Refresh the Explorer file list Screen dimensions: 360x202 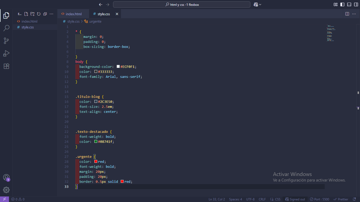click(39, 14)
